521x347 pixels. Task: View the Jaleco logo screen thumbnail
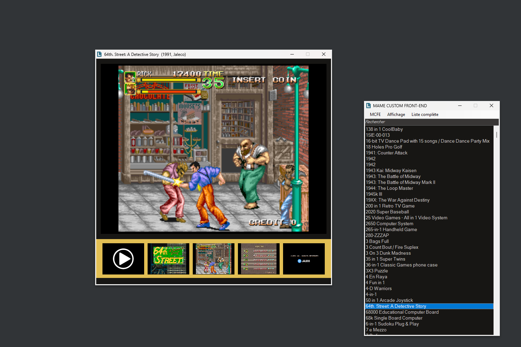coord(304,259)
